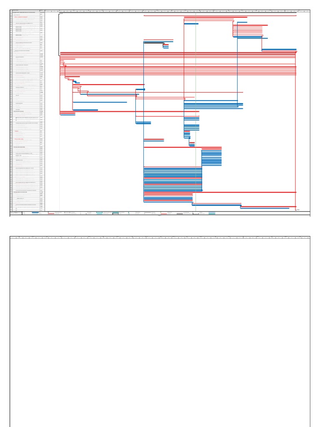Click the rightmost teal sample in the legend
Viewport: 320px width, 427px height.
[212, 213]
